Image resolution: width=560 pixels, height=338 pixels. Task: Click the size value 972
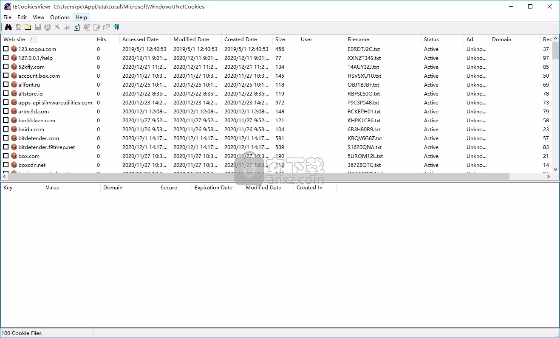pos(280,102)
